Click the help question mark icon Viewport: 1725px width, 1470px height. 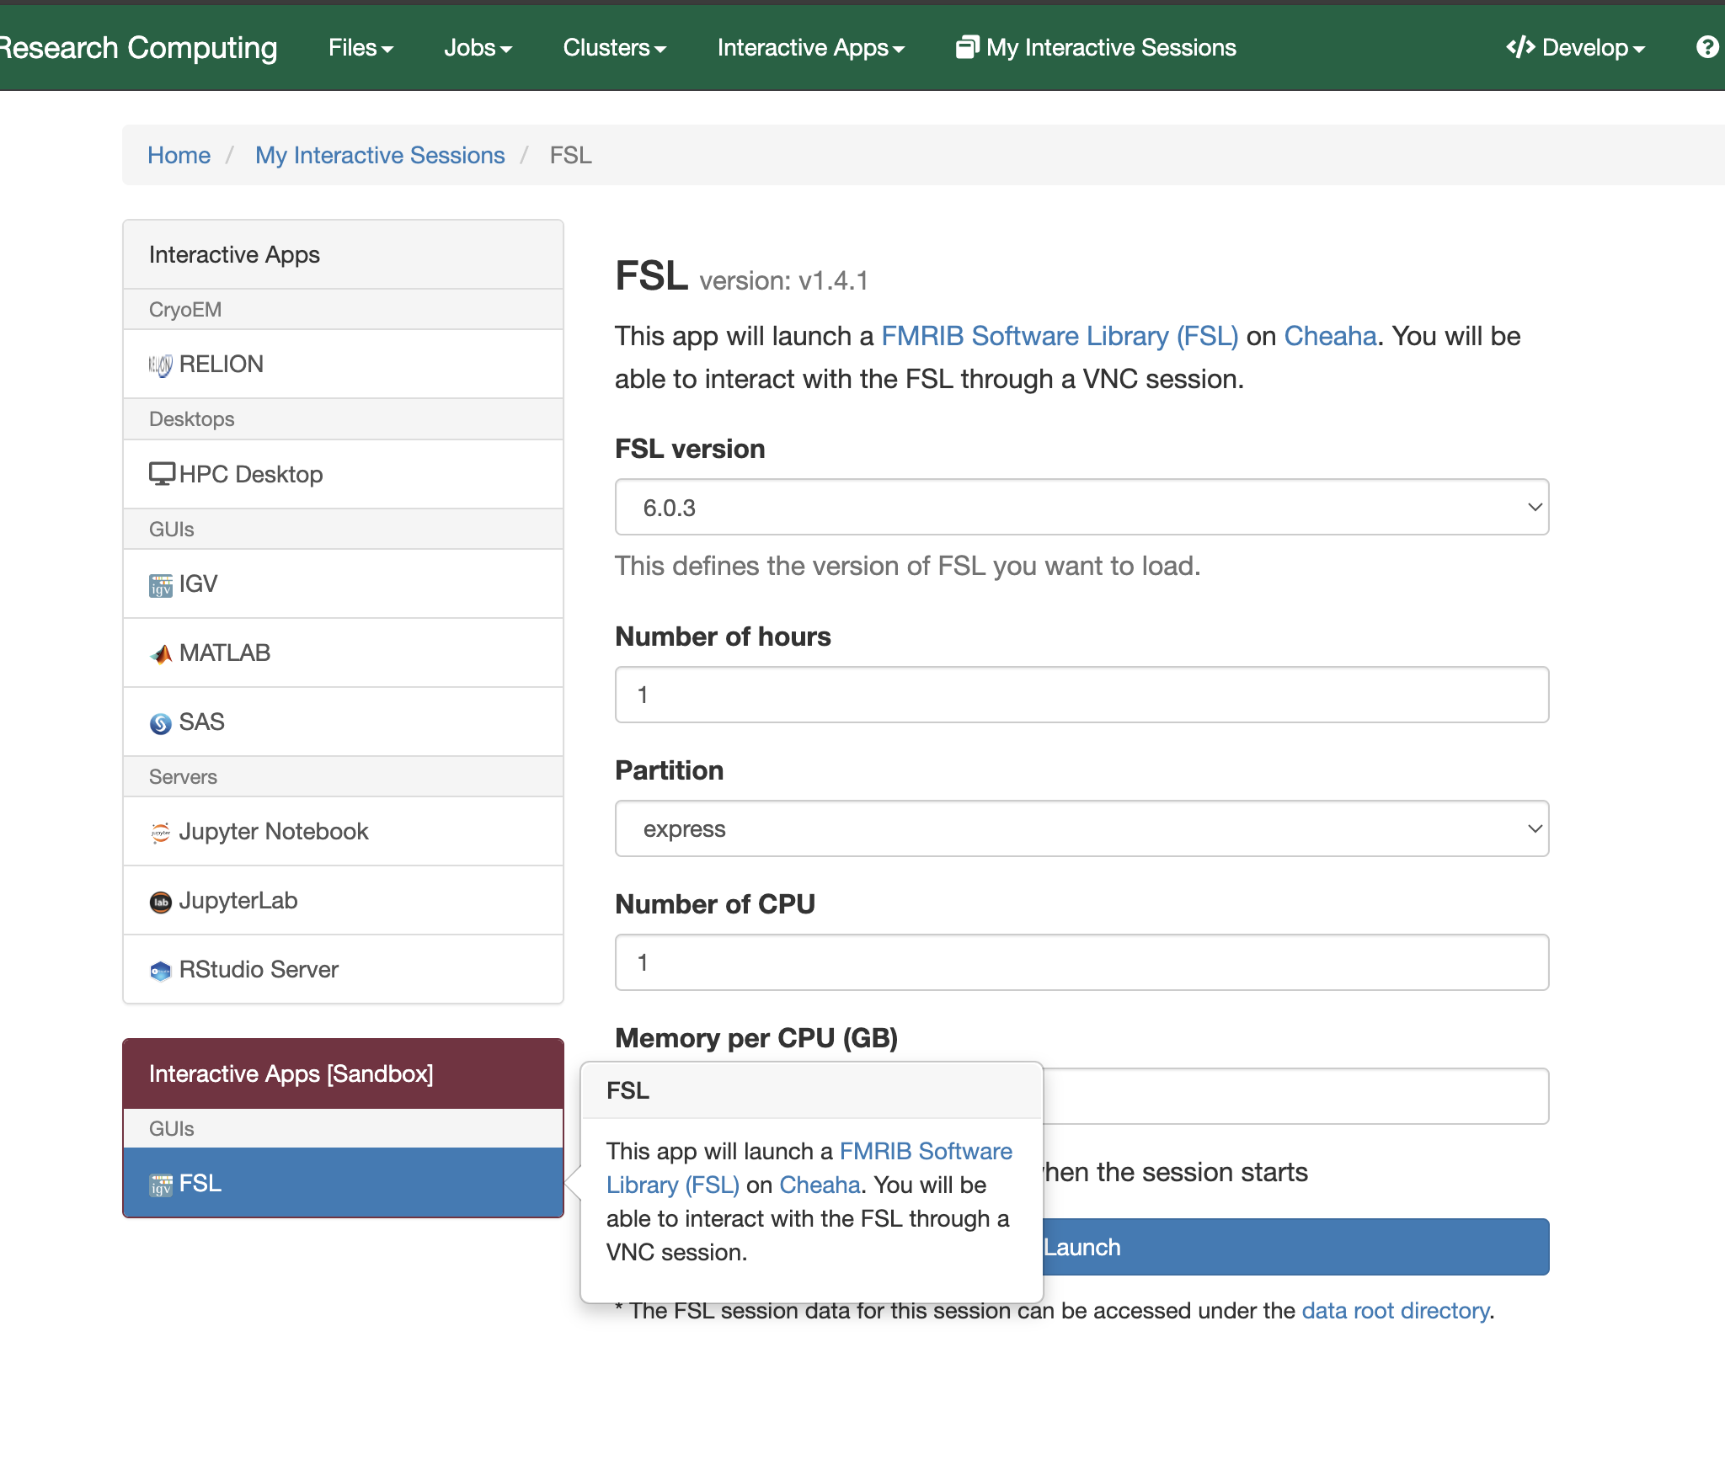(1706, 47)
